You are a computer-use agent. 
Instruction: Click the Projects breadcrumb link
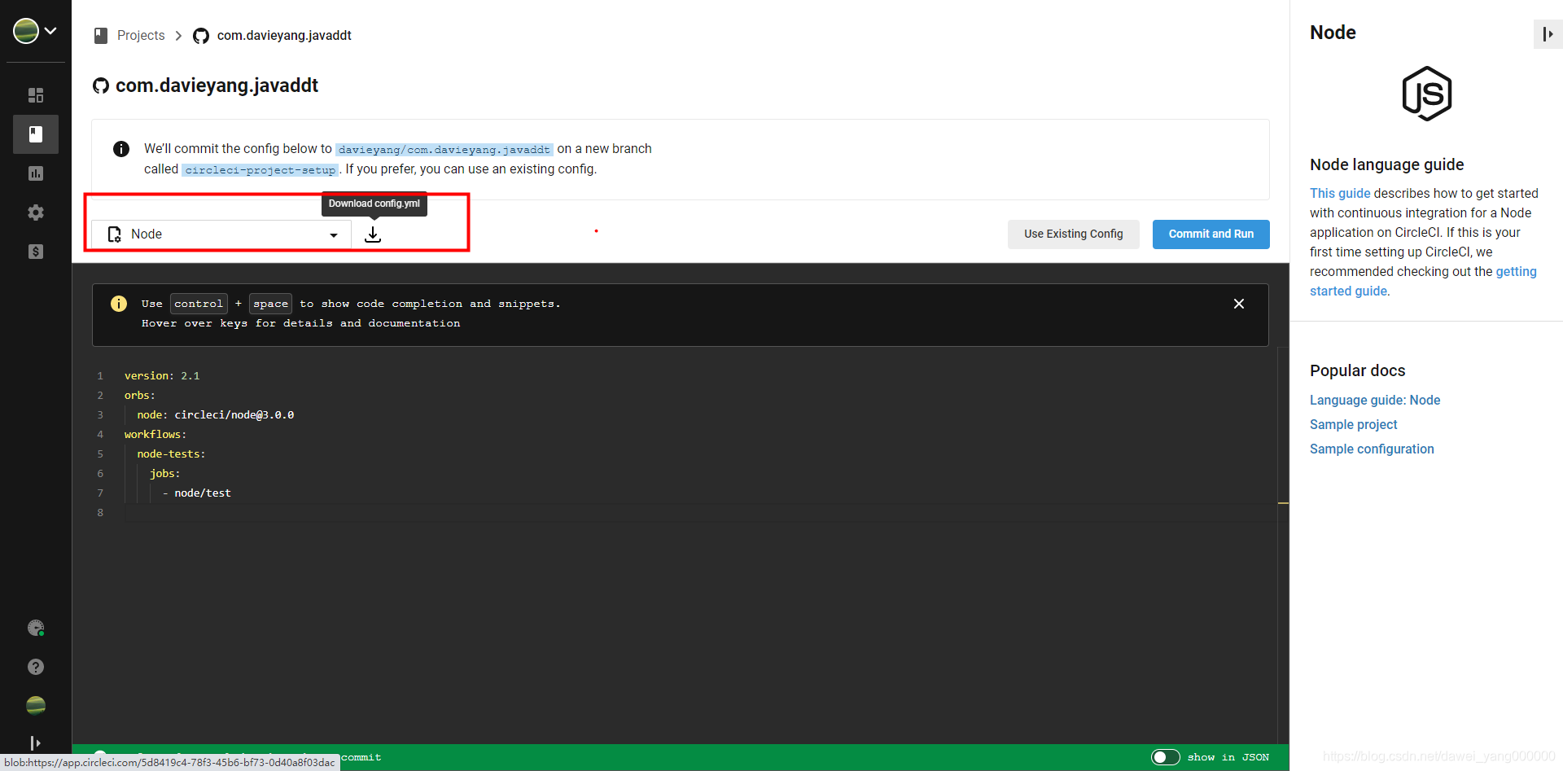[141, 35]
